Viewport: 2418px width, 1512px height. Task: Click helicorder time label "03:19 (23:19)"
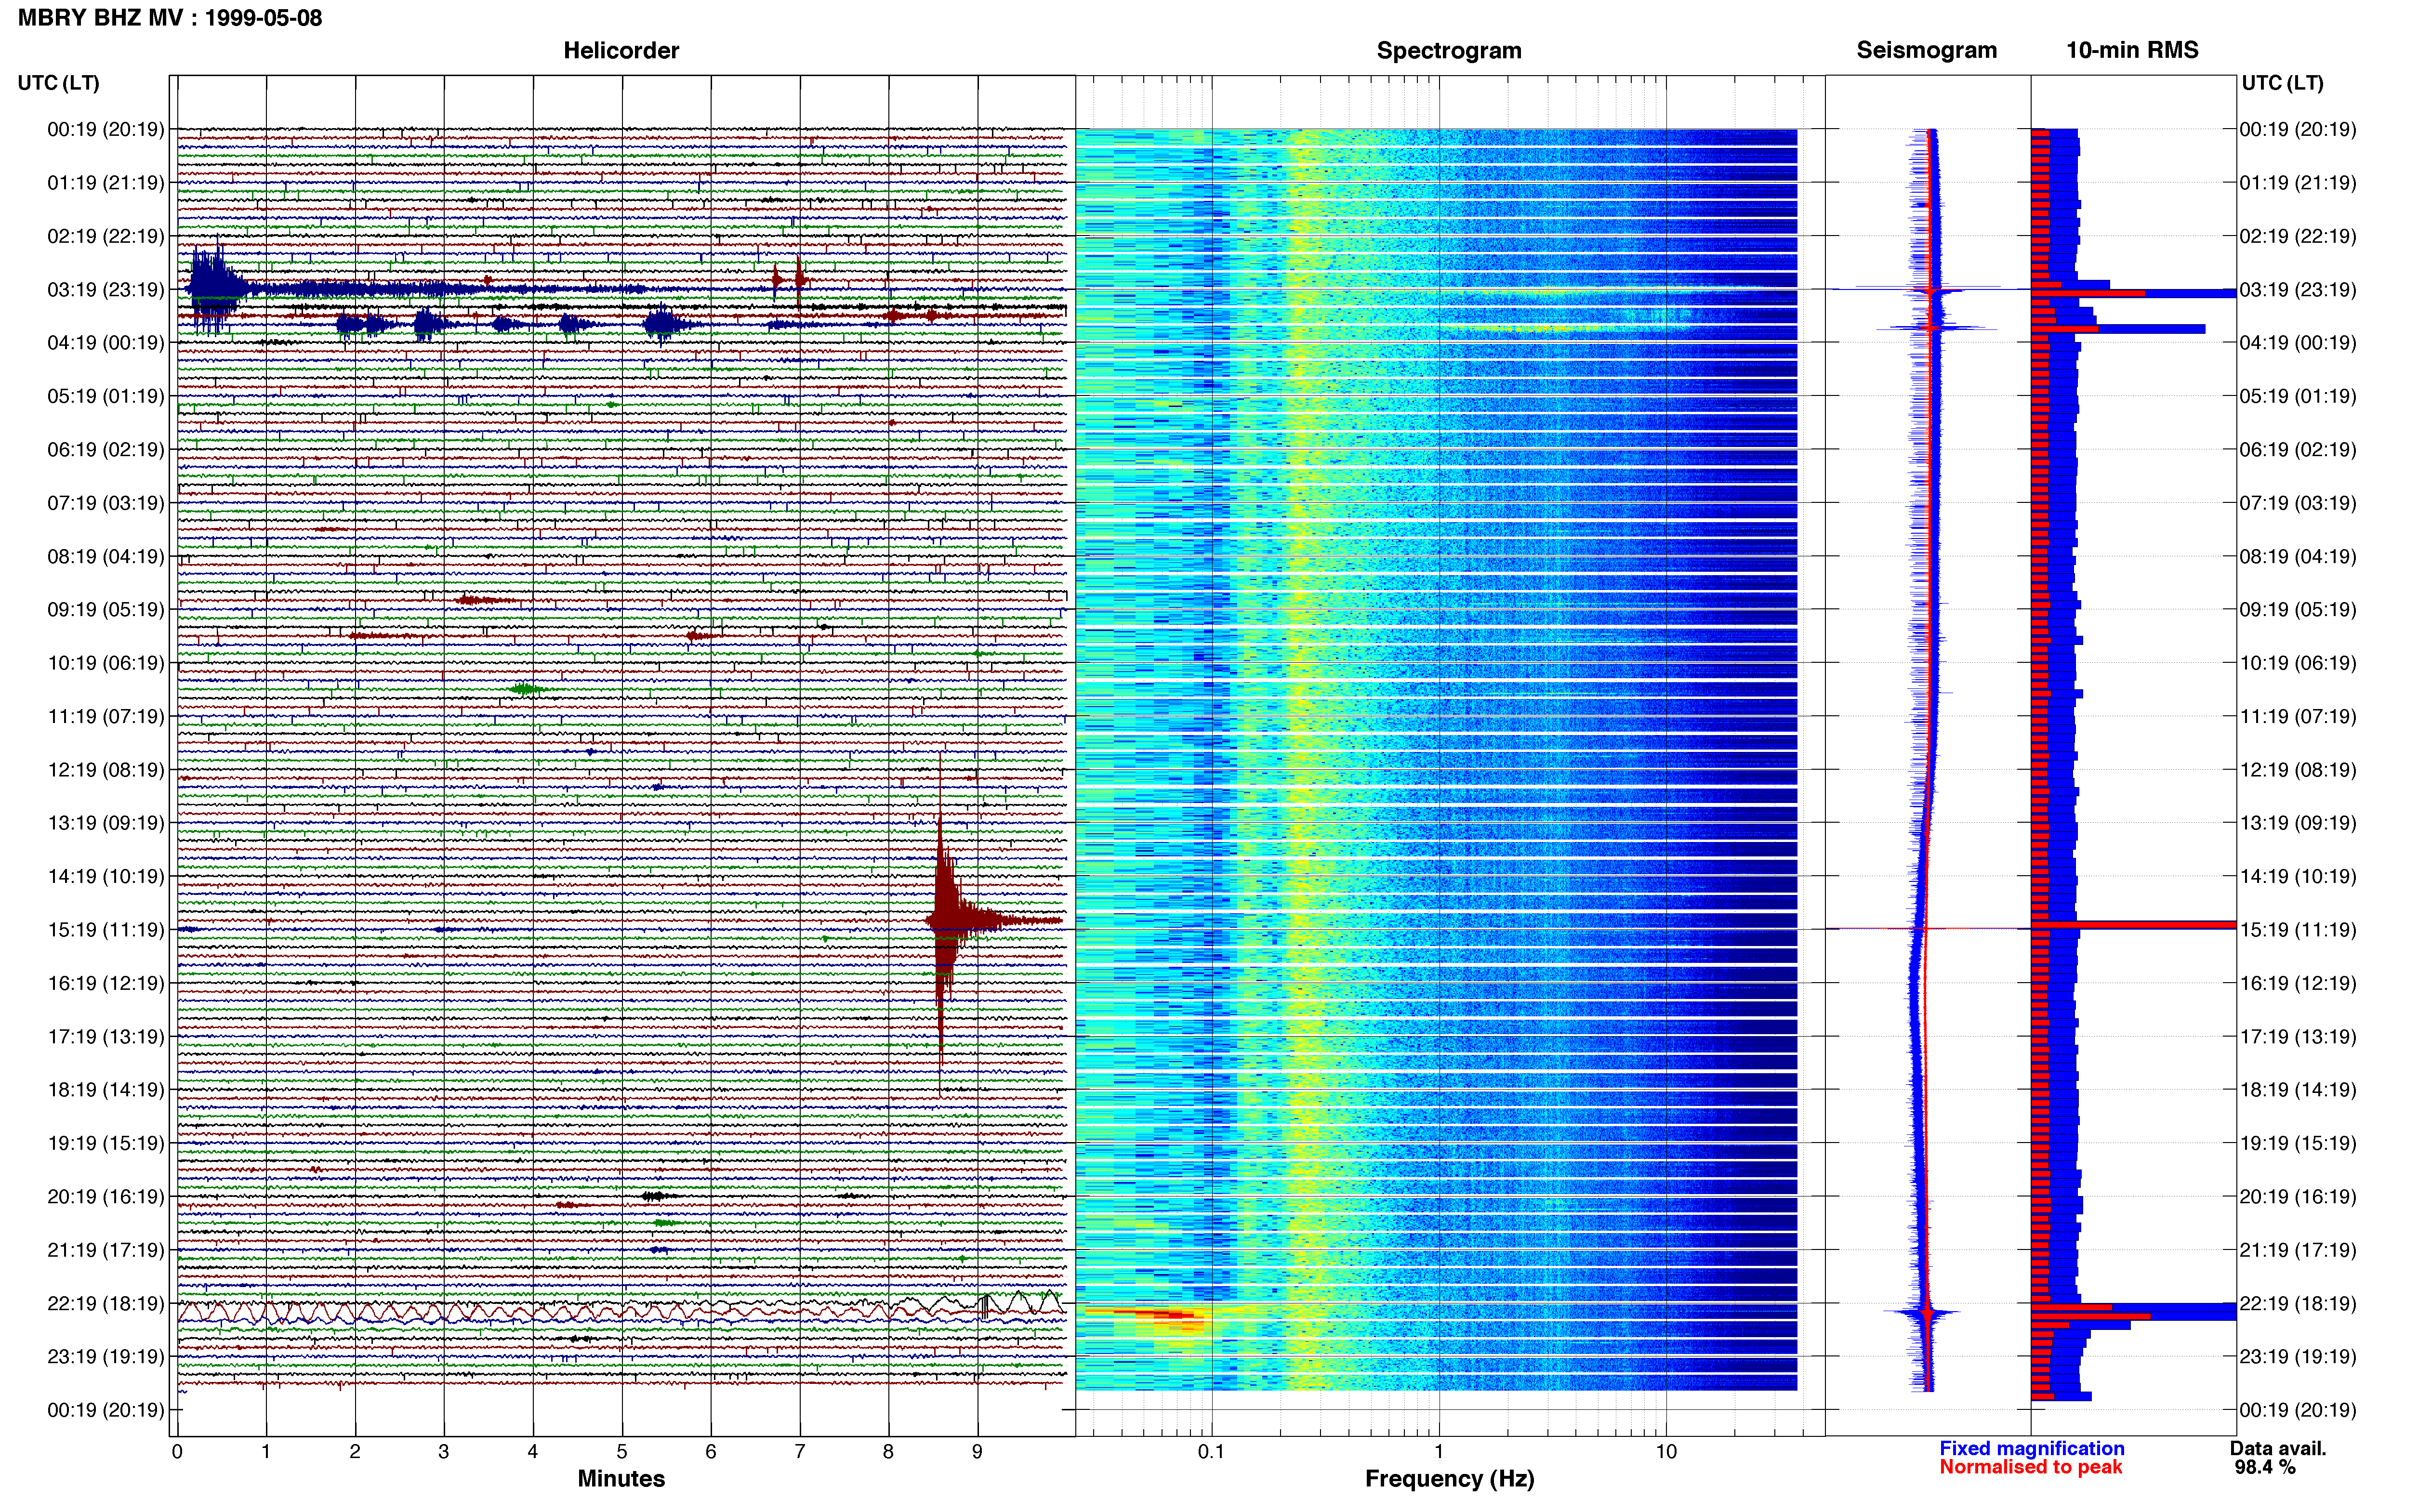pos(106,290)
